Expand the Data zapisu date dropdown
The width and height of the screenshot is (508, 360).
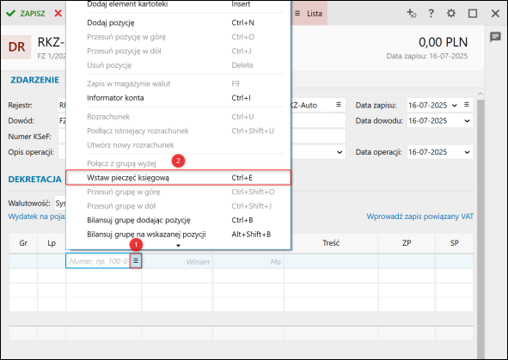[x=455, y=105]
